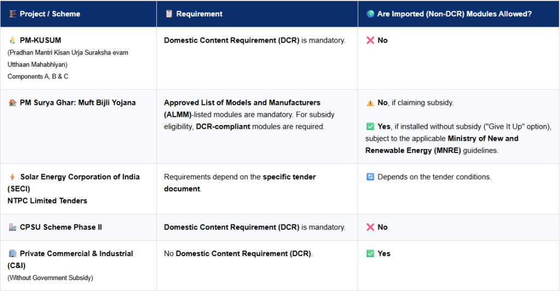This screenshot has width=560, height=291.
Task: Click 'Depends on the tender conditions.' text
Action: (x=434, y=177)
